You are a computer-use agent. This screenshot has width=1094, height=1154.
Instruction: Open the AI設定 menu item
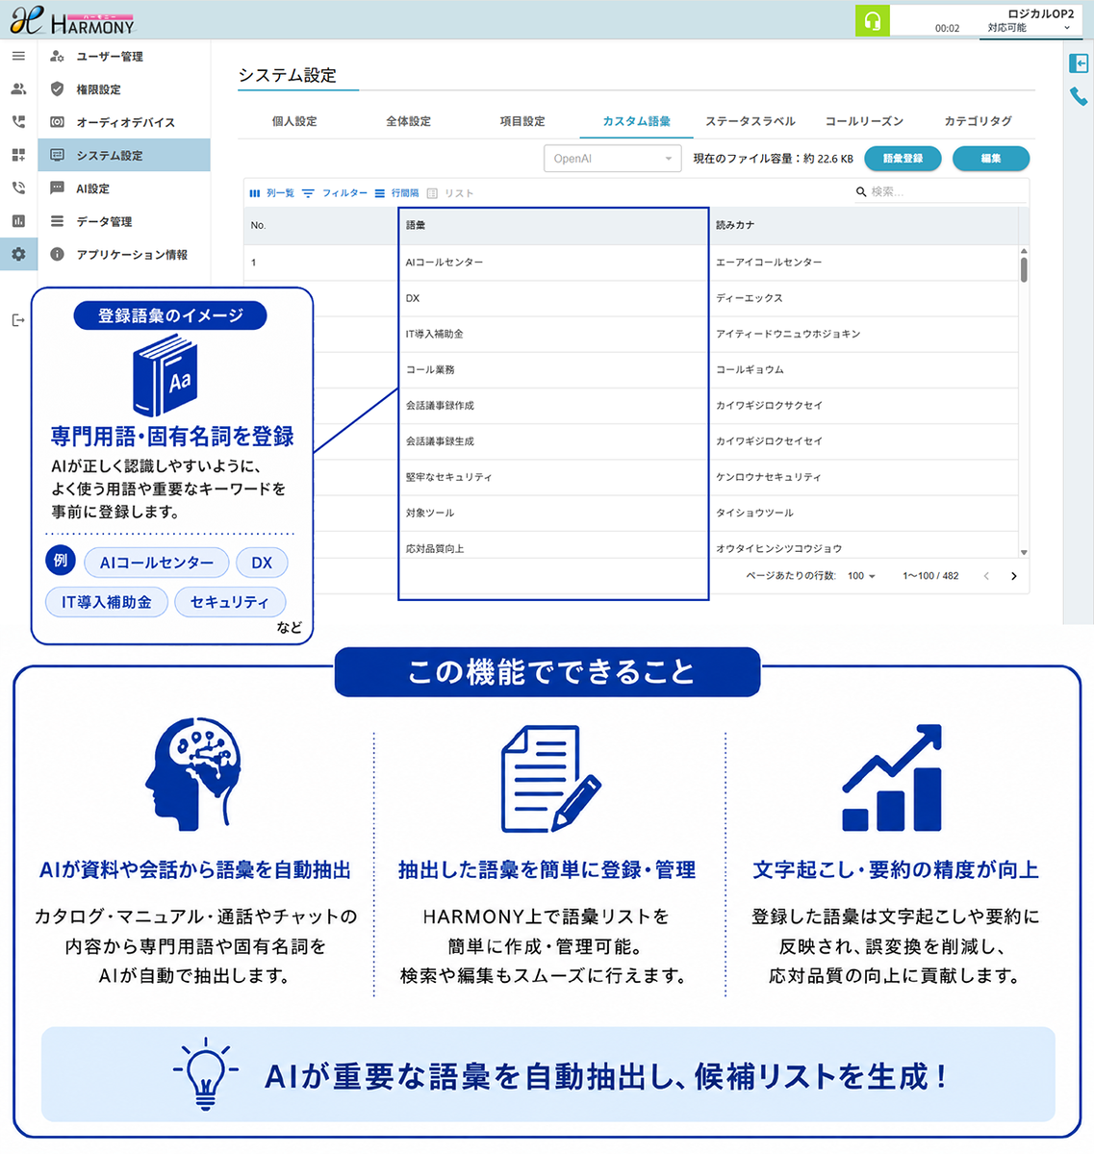(x=124, y=188)
